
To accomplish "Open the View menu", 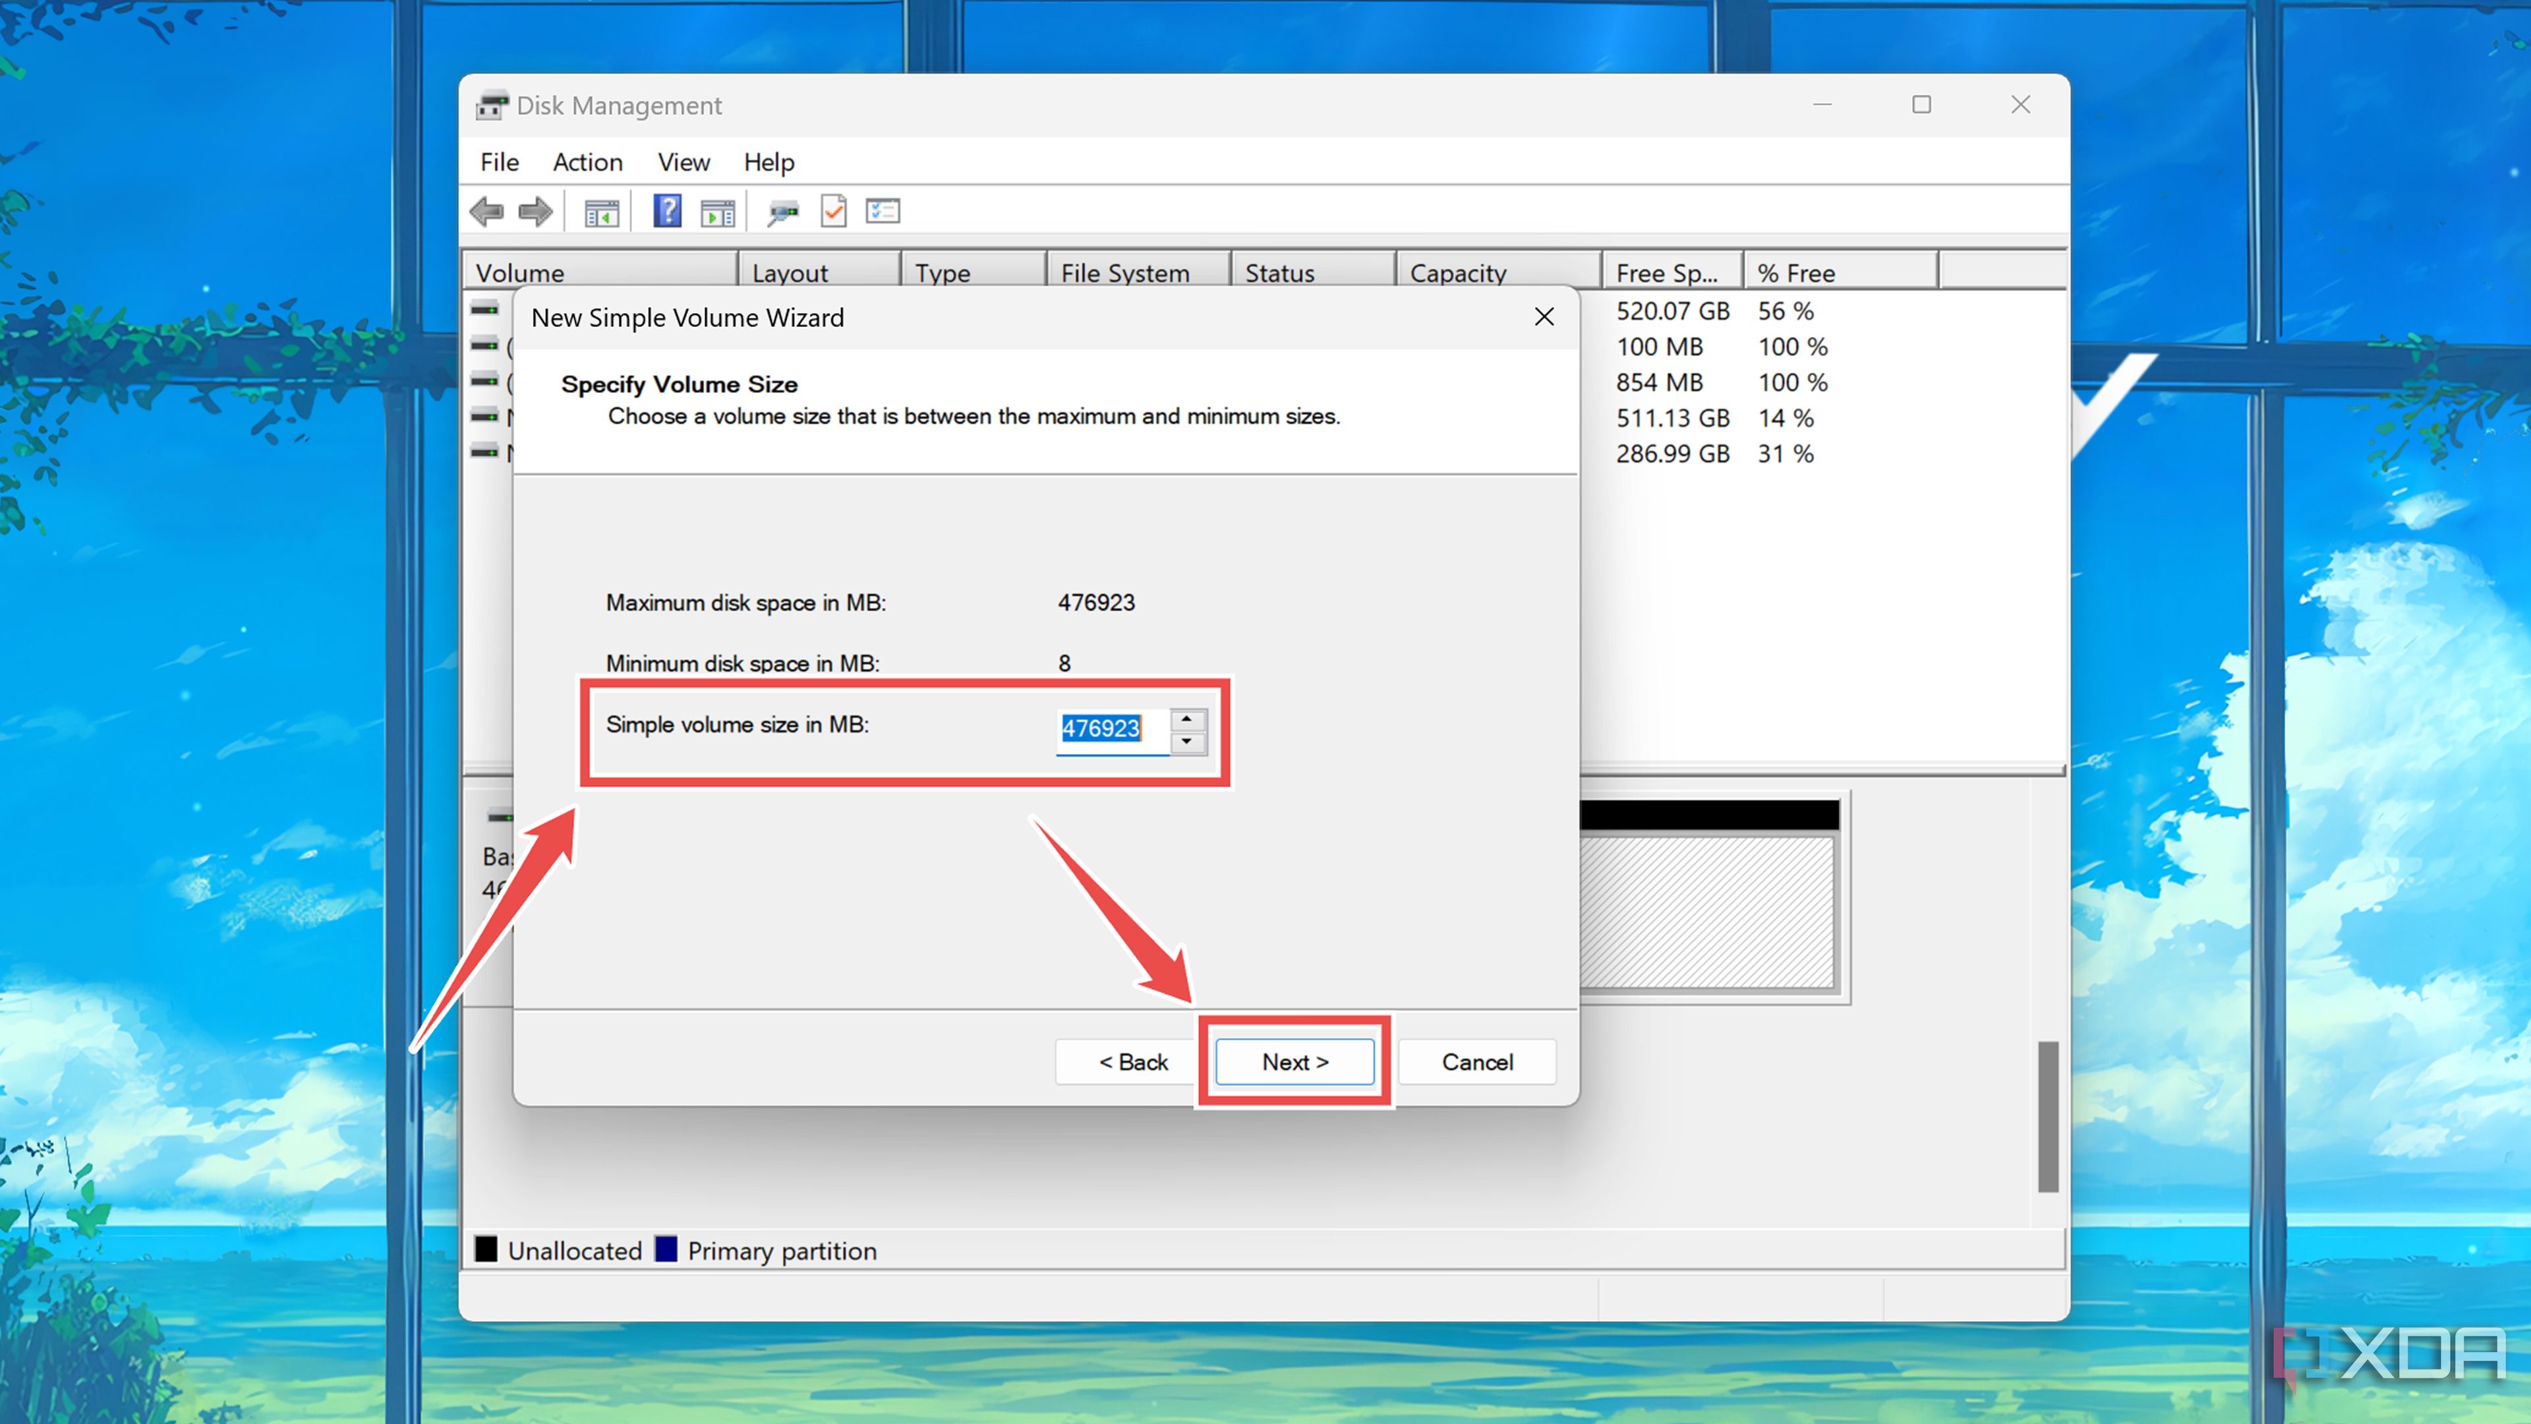I will pos(683,162).
